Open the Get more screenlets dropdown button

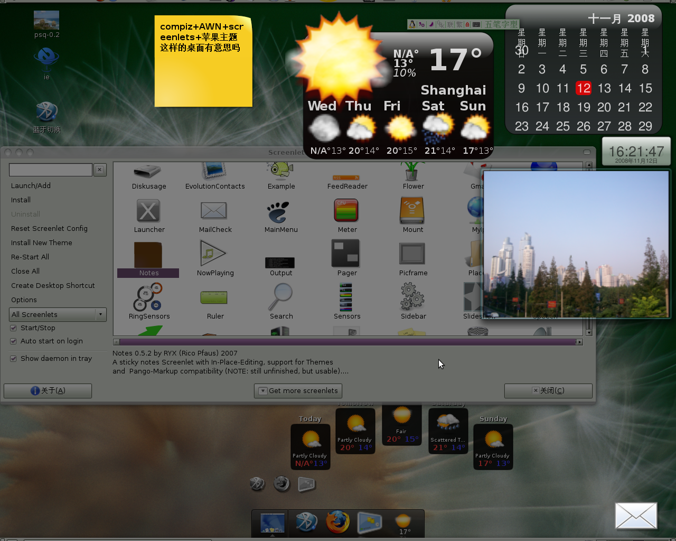[298, 391]
